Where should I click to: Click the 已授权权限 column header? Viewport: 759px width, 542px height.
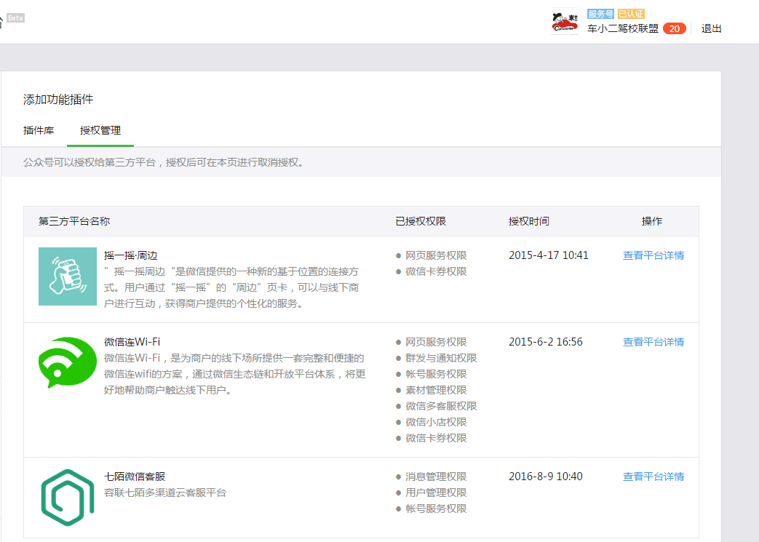[x=420, y=221]
